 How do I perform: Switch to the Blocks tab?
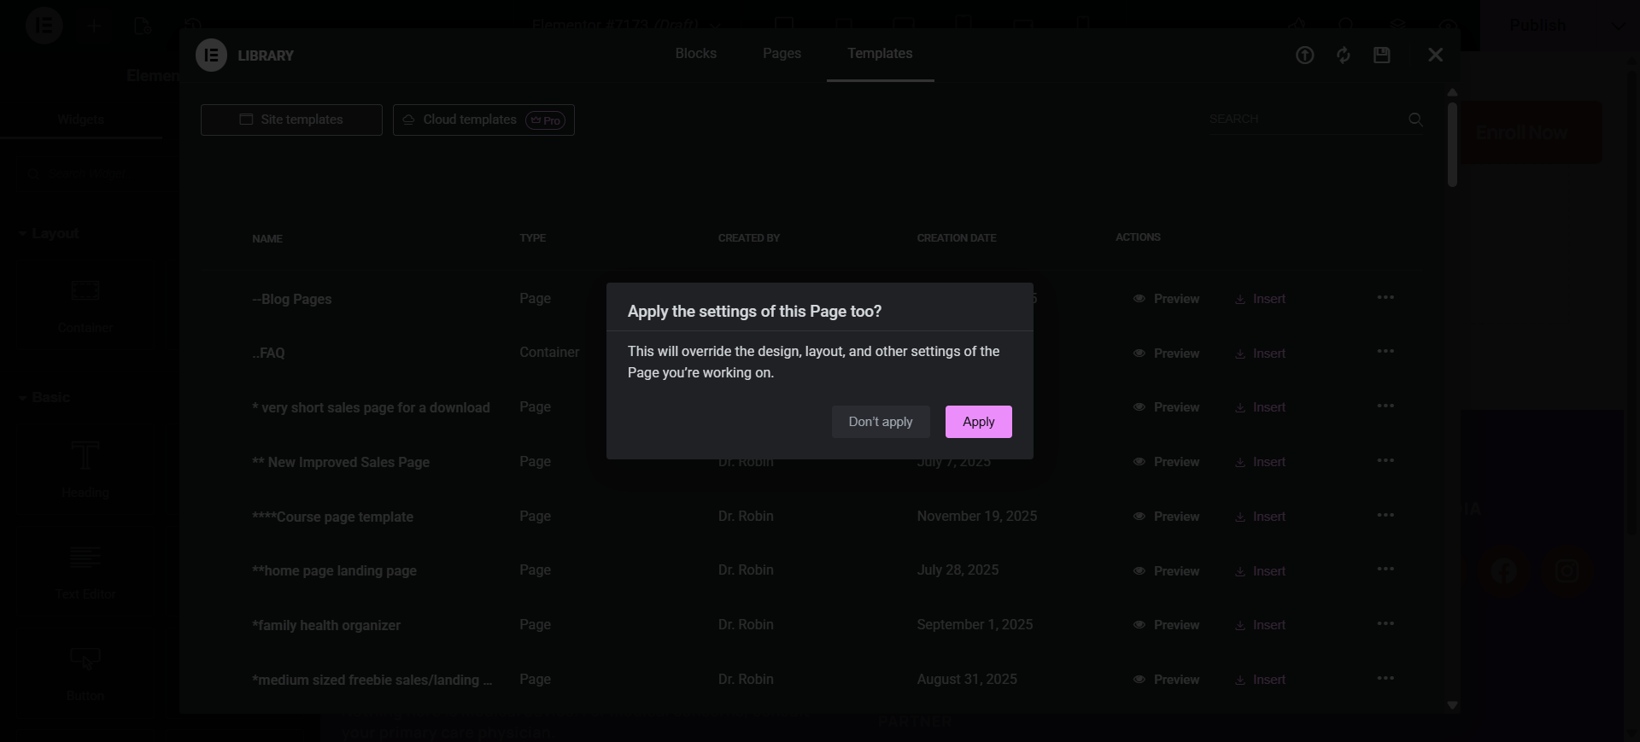point(695,53)
